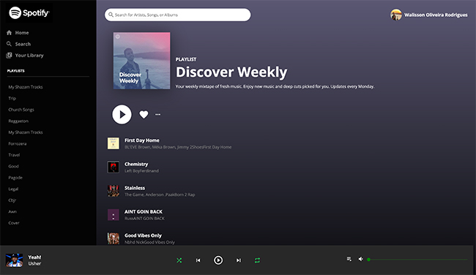Click the Home house icon

point(9,33)
